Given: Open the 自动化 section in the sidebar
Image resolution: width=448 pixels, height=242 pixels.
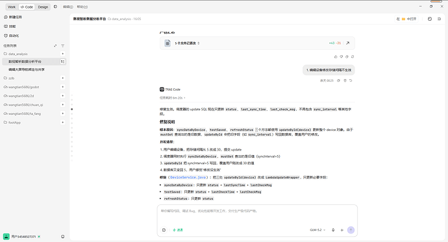Looking at the screenshot, I should [12, 36].
